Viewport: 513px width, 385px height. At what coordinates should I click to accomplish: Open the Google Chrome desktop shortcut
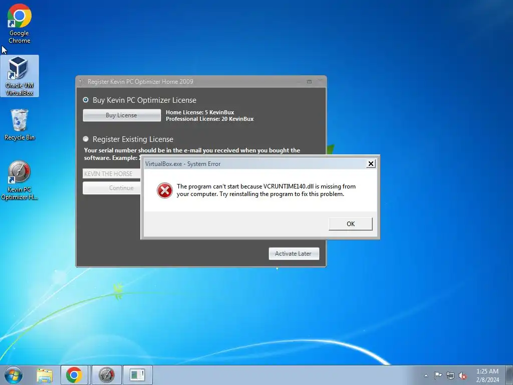20,24
